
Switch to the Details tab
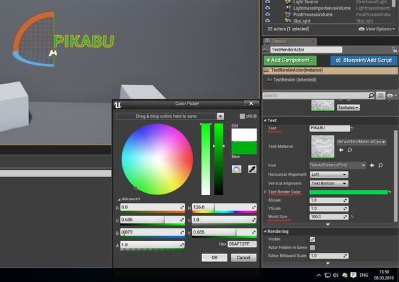(279, 41)
